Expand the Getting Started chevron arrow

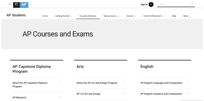(72, 16)
